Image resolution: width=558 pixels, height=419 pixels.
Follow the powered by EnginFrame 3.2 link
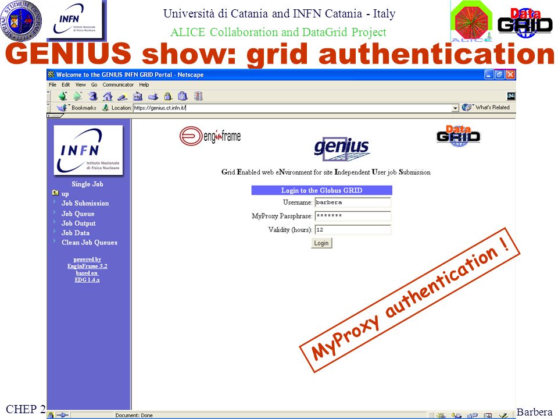pyautogui.click(x=87, y=262)
